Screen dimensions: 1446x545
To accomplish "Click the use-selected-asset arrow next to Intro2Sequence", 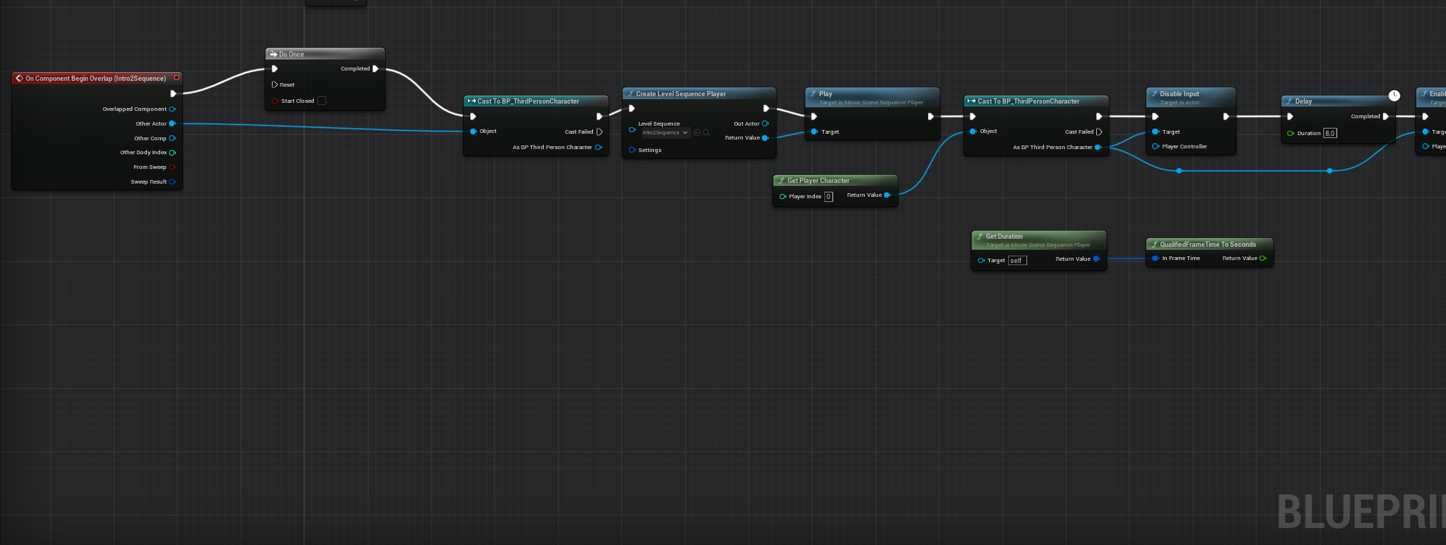I will click(x=697, y=133).
